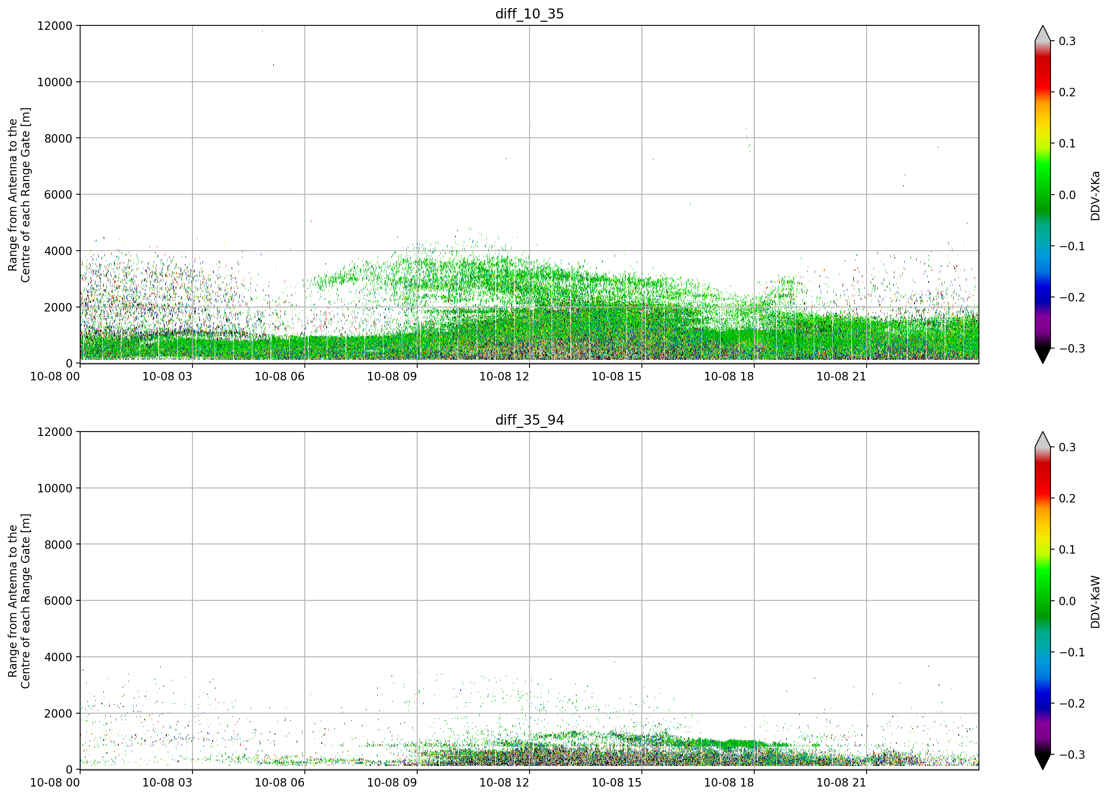Image resolution: width=1109 pixels, height=797 pixels.
Task: Click the '10-08 12' x-tick under diff_35_94
Action: [504, 782]
